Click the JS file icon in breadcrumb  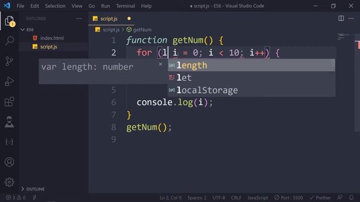click(97, 30)
